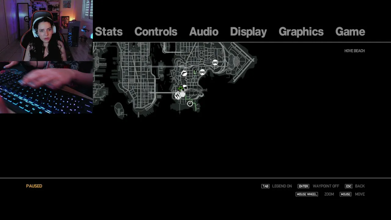
Task: Select the Game tab
Action: [350, 31]
